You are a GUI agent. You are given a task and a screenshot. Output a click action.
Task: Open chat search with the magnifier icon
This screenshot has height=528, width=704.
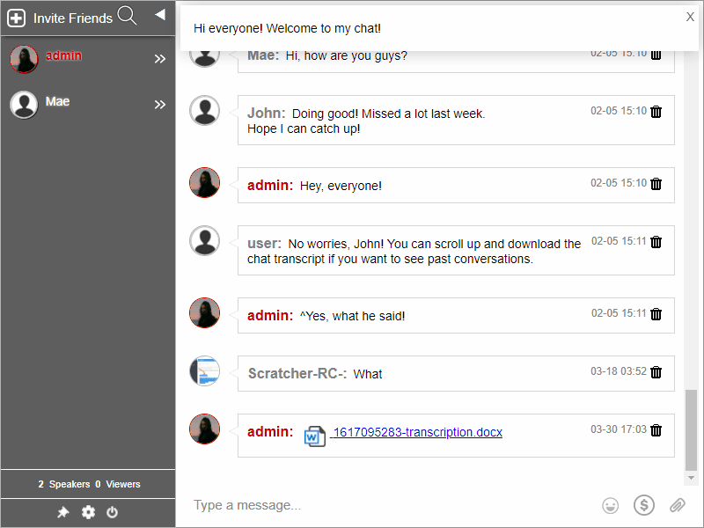128,15
